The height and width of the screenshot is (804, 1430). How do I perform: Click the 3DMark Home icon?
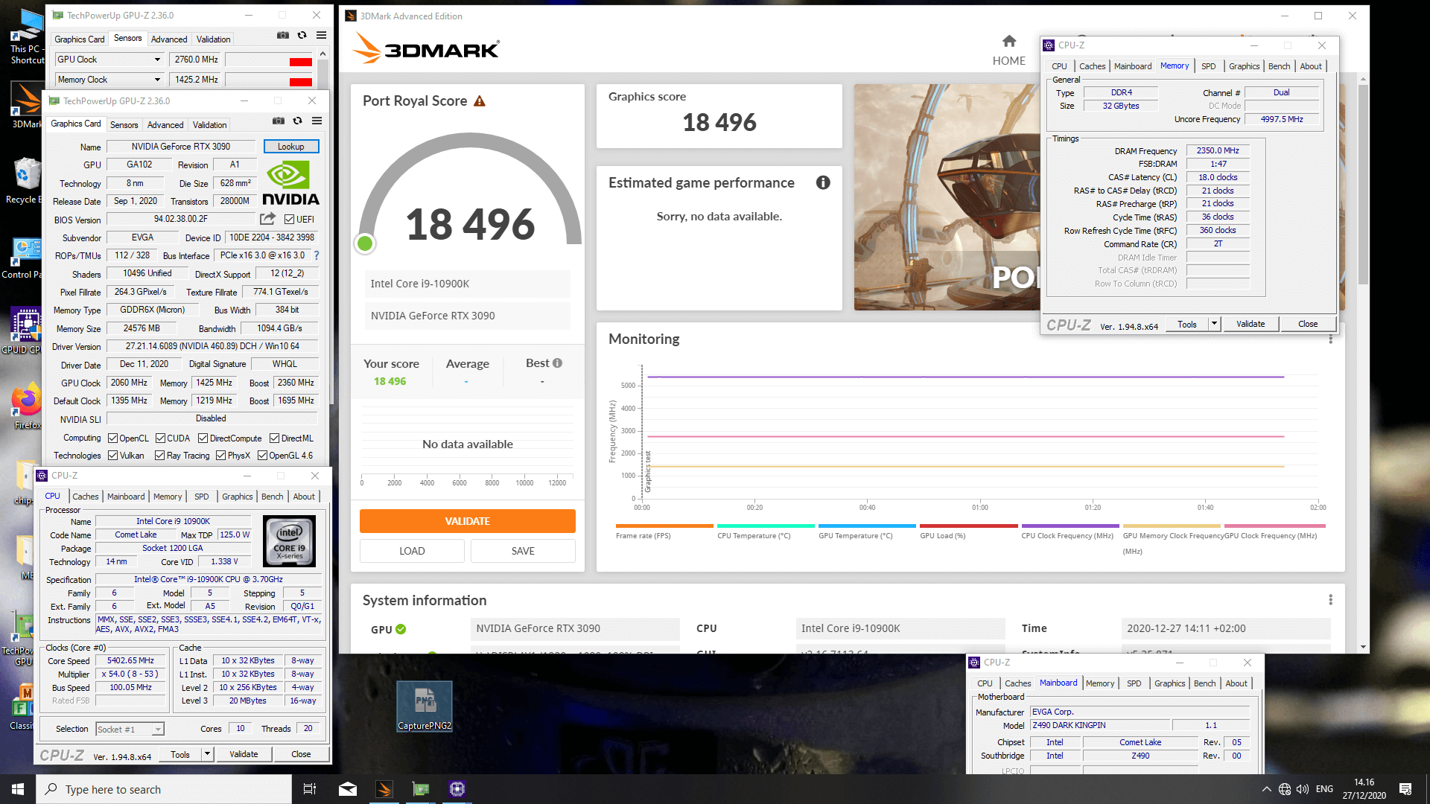[1009, 41]
